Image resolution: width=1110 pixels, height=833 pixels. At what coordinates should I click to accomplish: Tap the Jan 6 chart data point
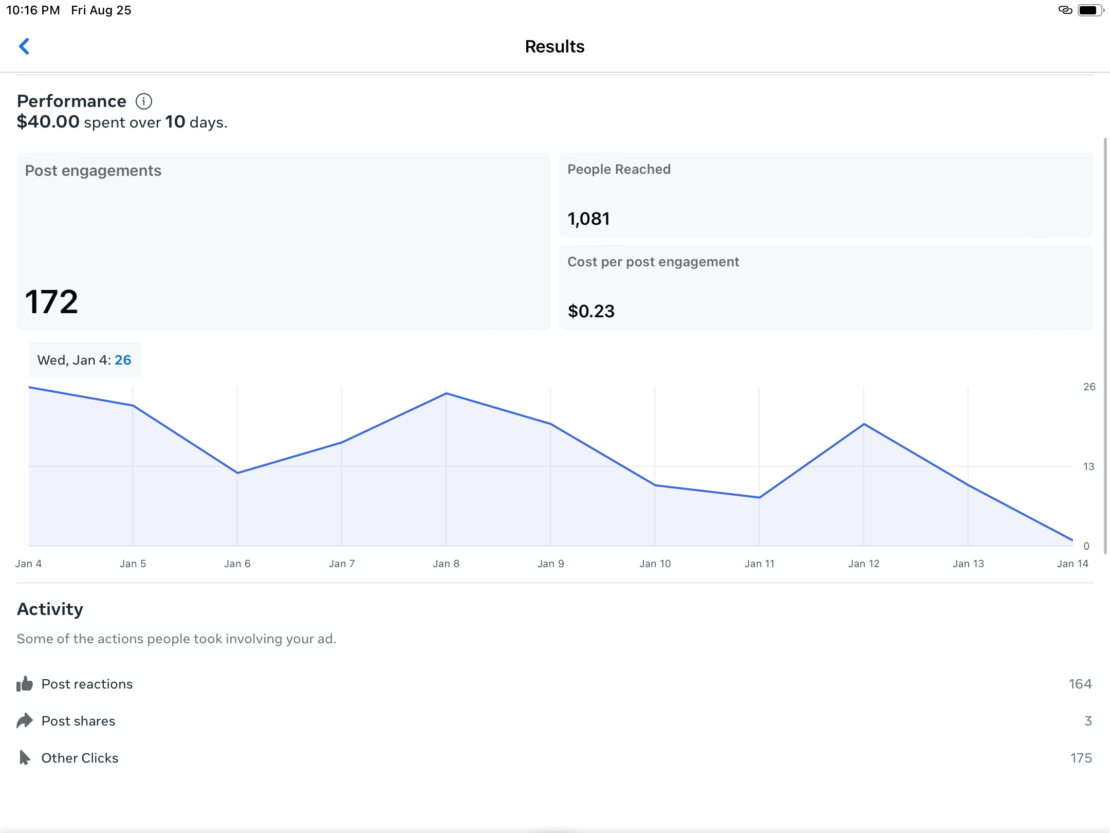pyautogui.click(x=237, y=473)
